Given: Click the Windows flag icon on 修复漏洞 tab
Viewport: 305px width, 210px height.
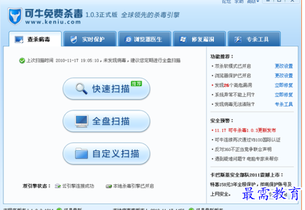Looking at the screenshot, I should pos(183,39).
